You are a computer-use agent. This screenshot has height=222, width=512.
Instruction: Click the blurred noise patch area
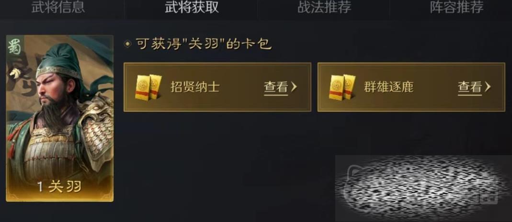pyautogui.click(x=423, y=188)
